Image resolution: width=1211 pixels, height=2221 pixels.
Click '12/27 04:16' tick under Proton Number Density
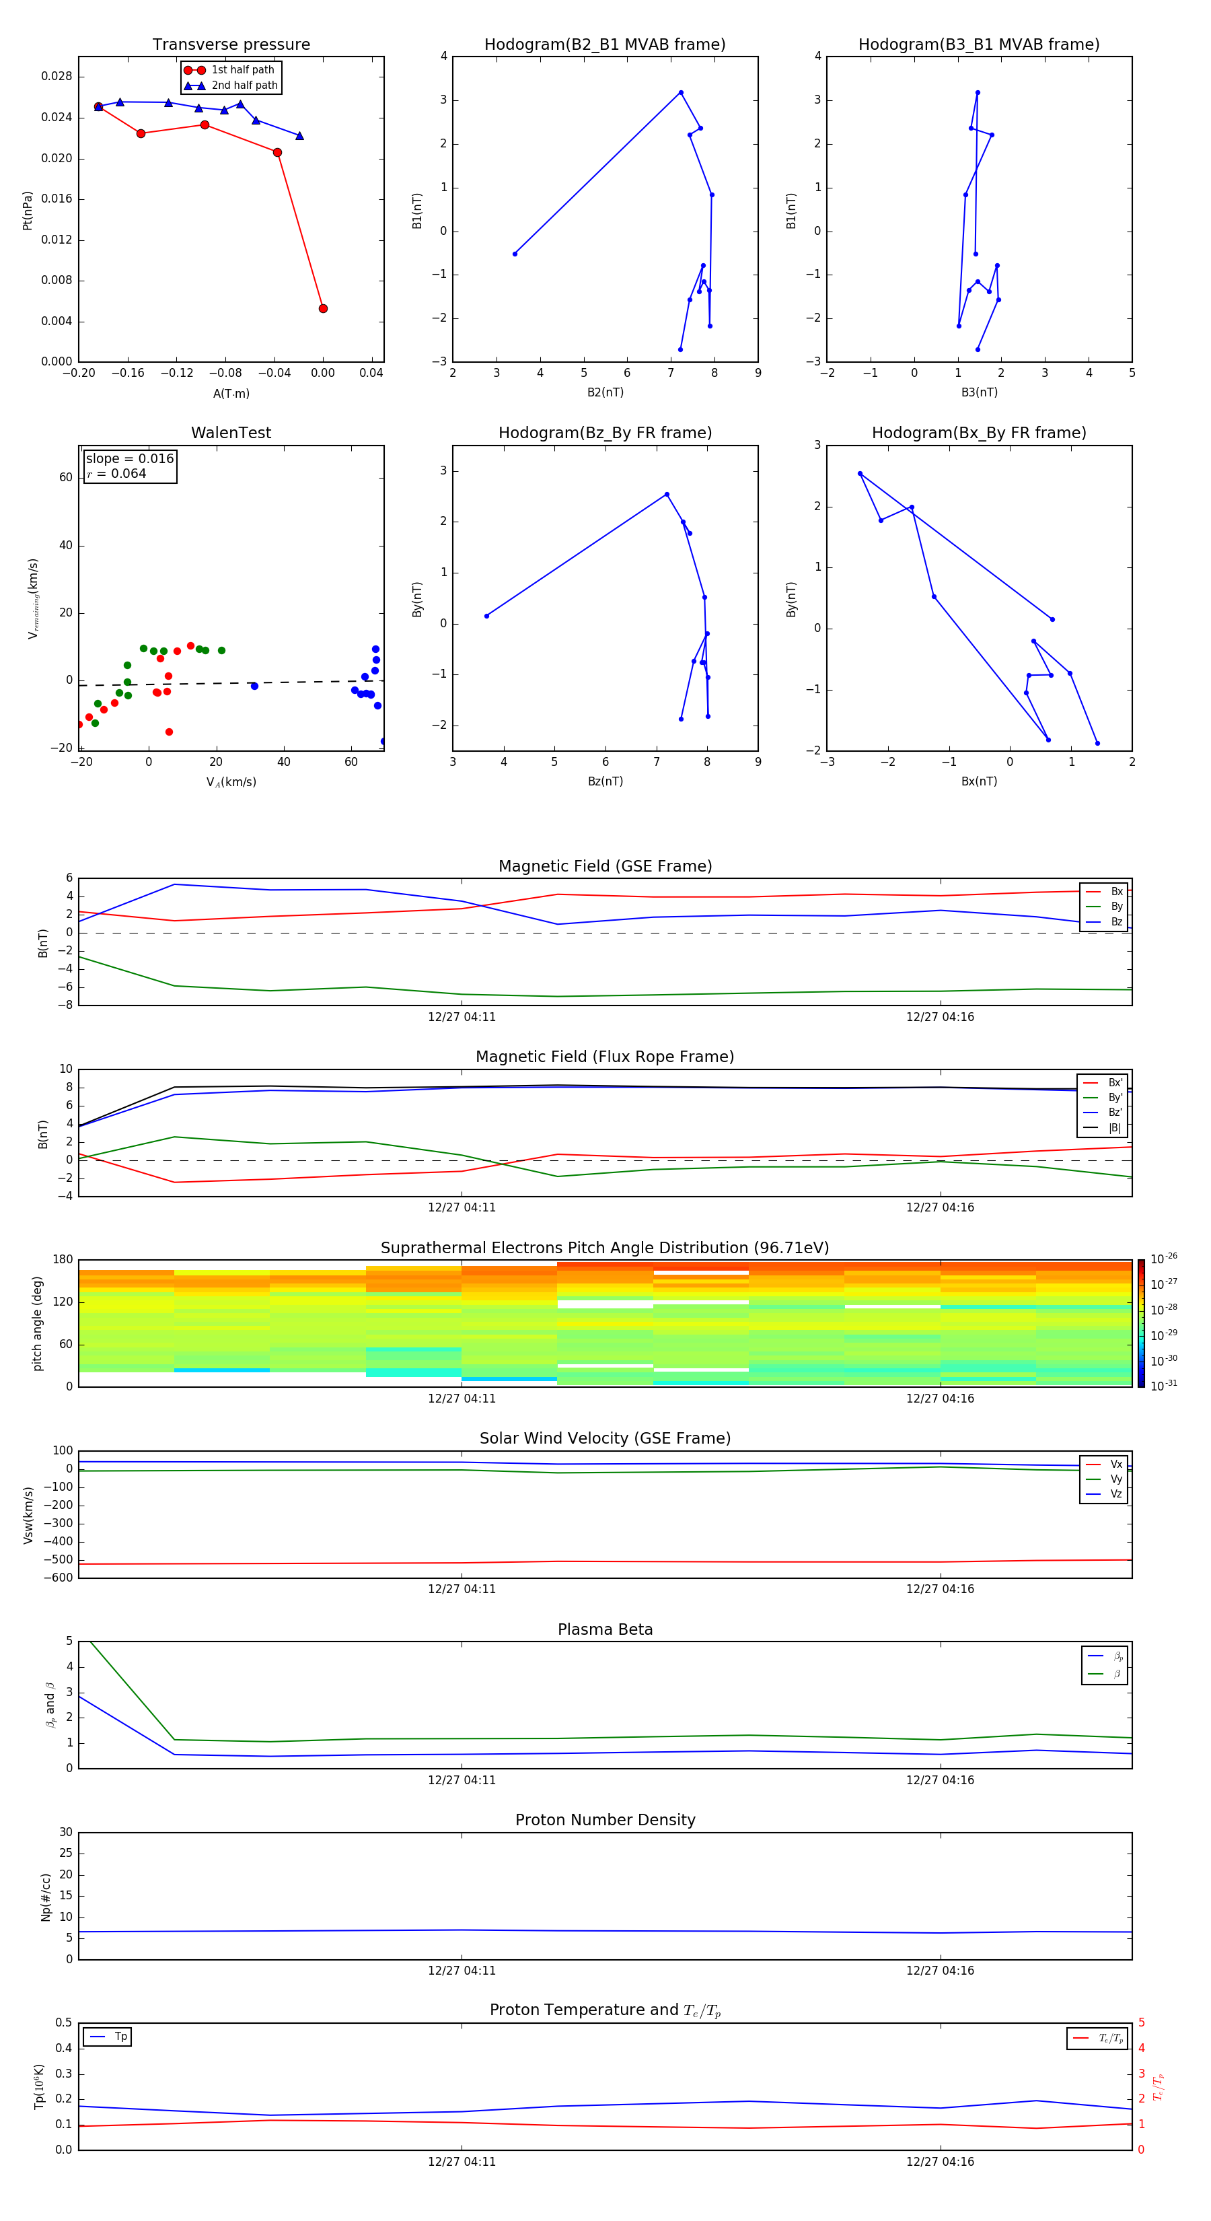(941, 1970)
